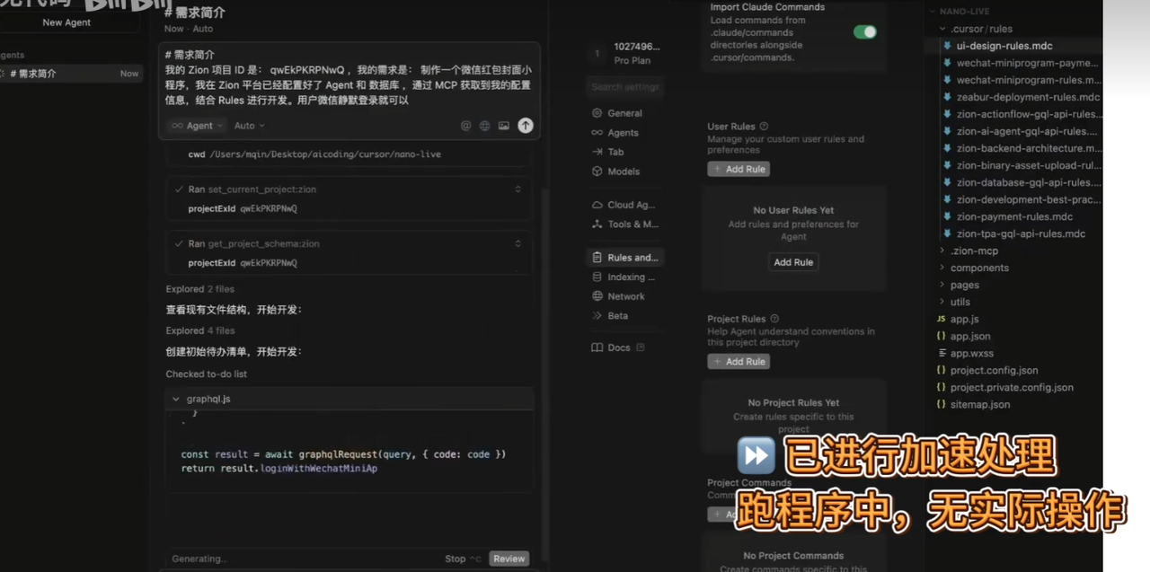Send the prompt with the up-arrow button
1150x572 pixels.
click(x=526, y=126)
